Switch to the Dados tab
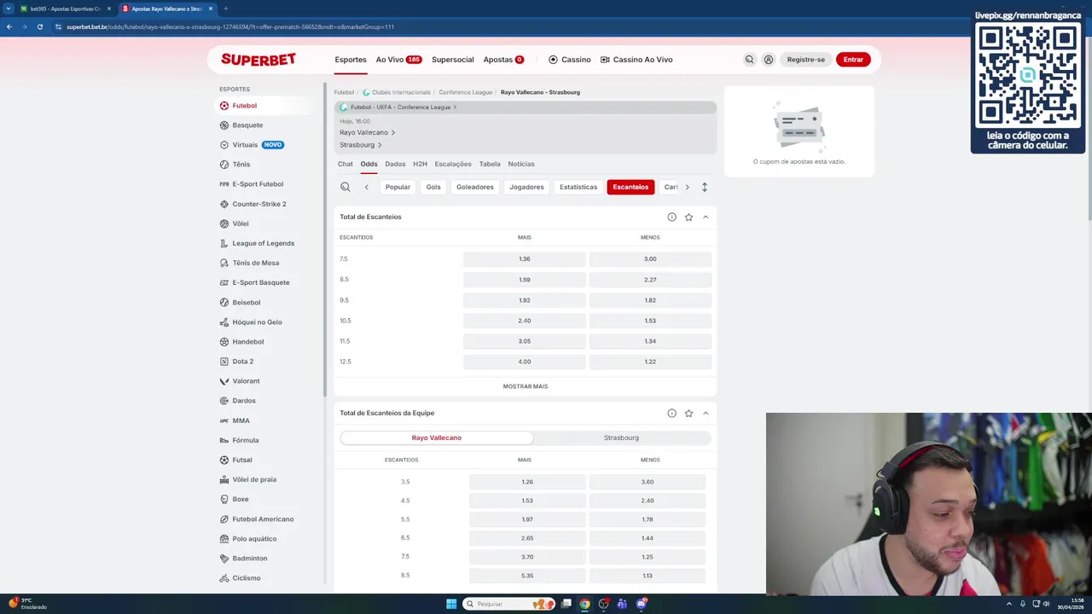 pos(395,164)
